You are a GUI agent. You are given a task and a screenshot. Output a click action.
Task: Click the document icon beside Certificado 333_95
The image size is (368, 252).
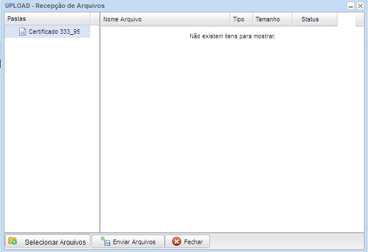tap(23, 32)
